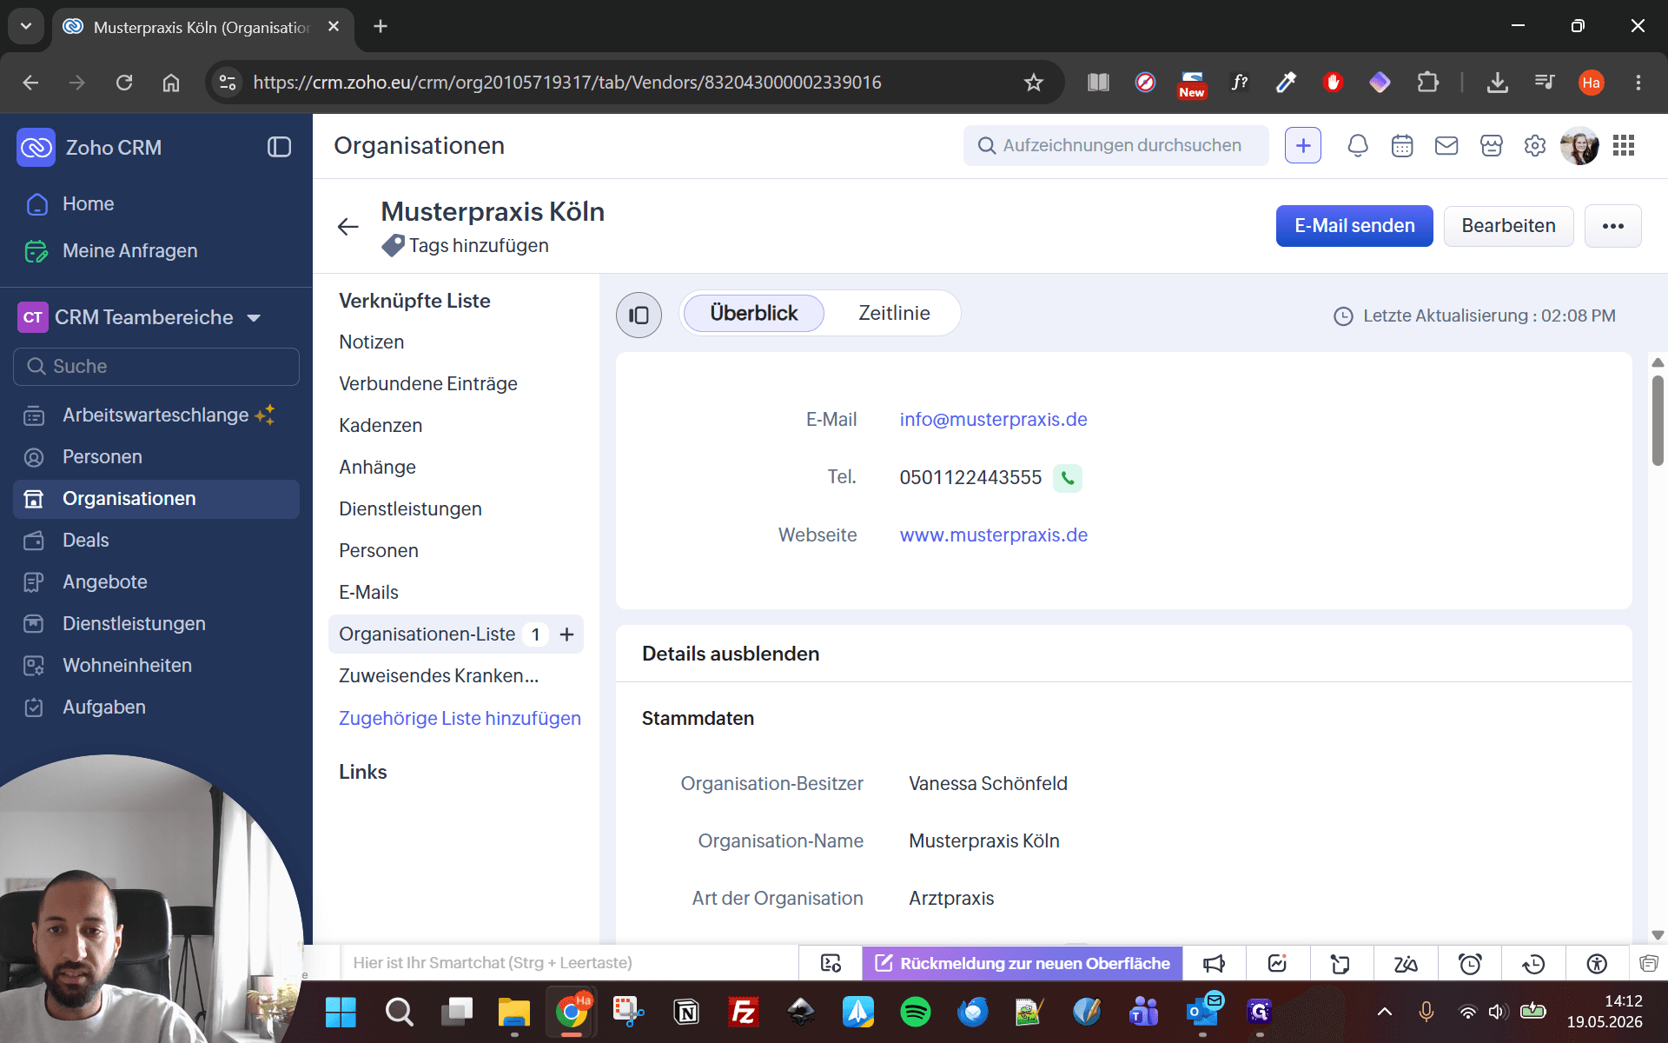Screen dimensions: 1668x1043
Task: Open the announcements megaphone icon in bottom bar
Action: (1214, 963)
